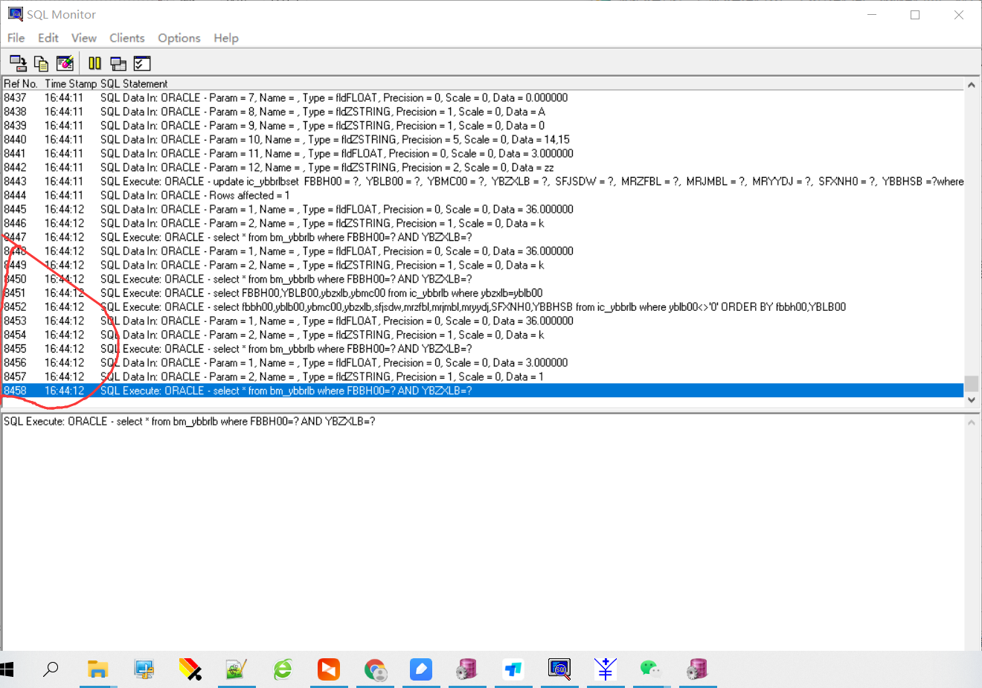Select log row 8453 in the list
This screenshot has height=688, width=982.
[484, 321]
